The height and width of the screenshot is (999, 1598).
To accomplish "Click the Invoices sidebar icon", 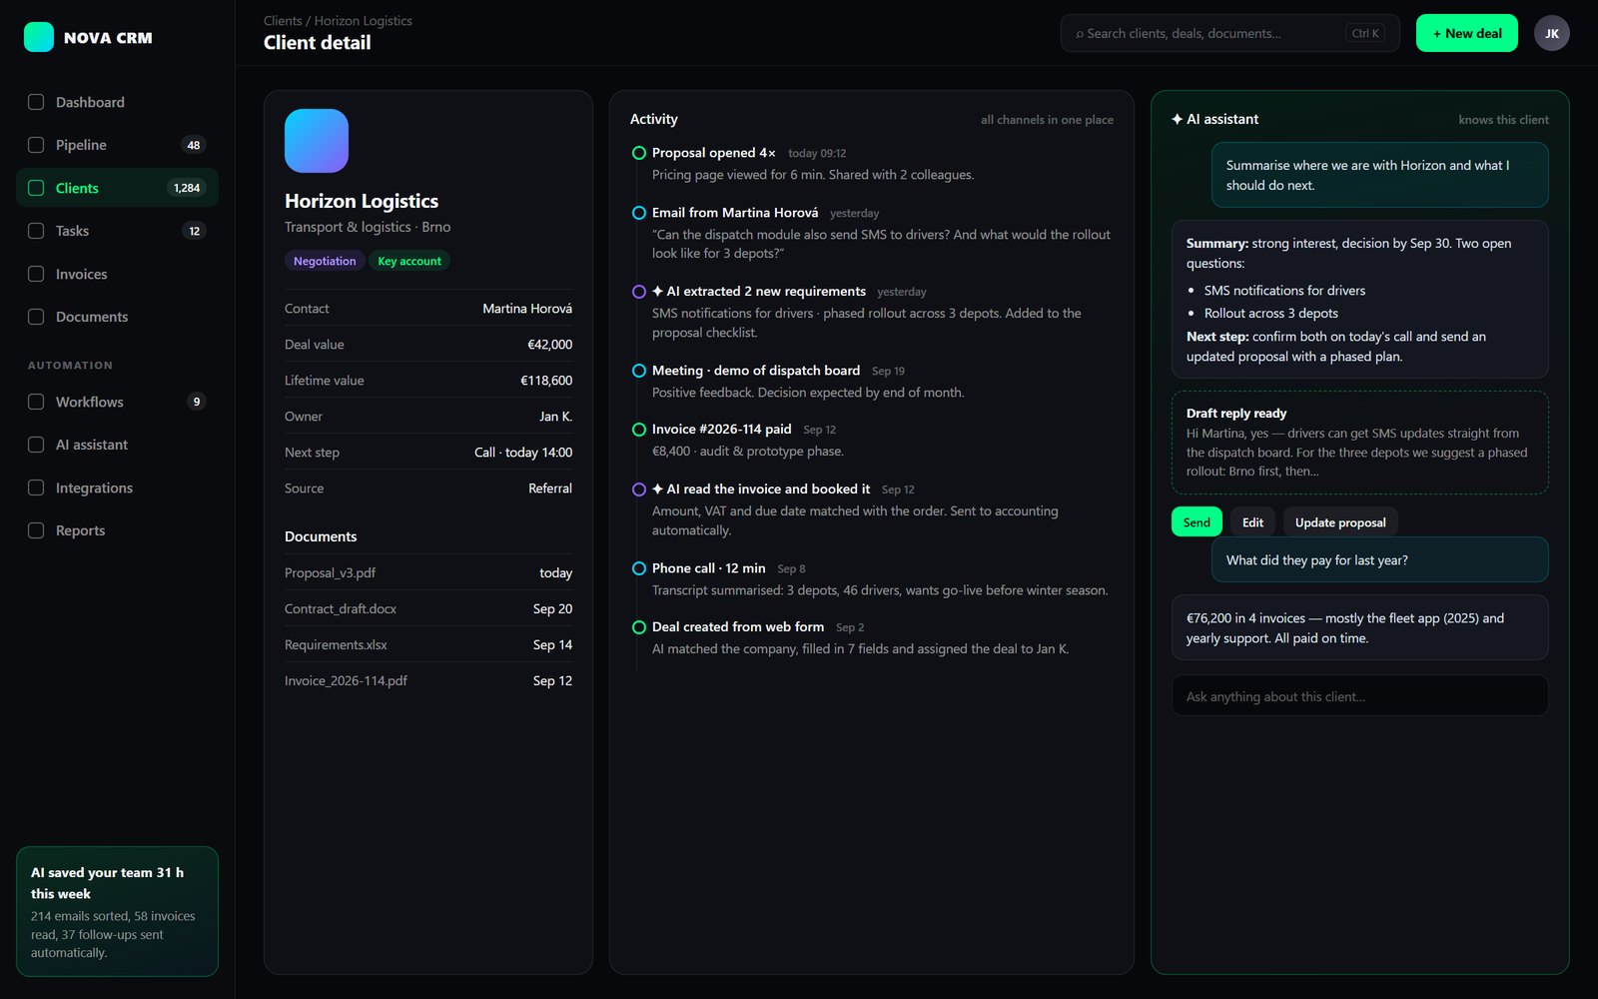I will [x=36, y=274].
